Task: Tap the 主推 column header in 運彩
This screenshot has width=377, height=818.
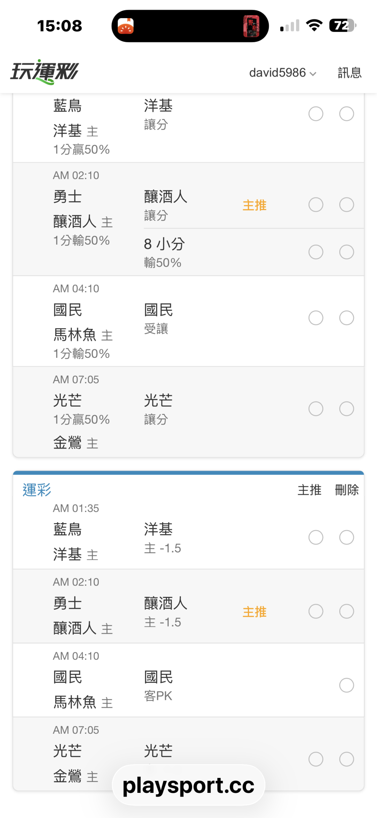Action: 310,490
